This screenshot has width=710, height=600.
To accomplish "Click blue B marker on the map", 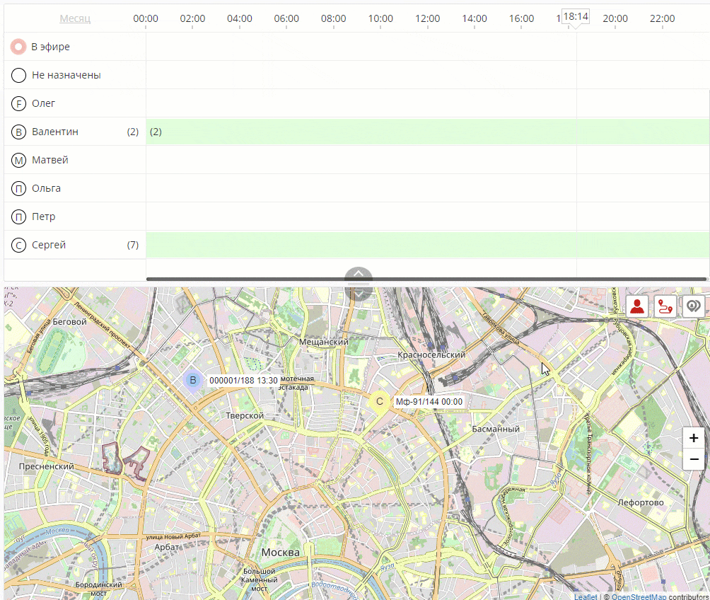I will 193,380.
